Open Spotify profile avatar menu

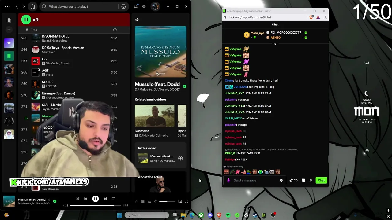(155, 6)
